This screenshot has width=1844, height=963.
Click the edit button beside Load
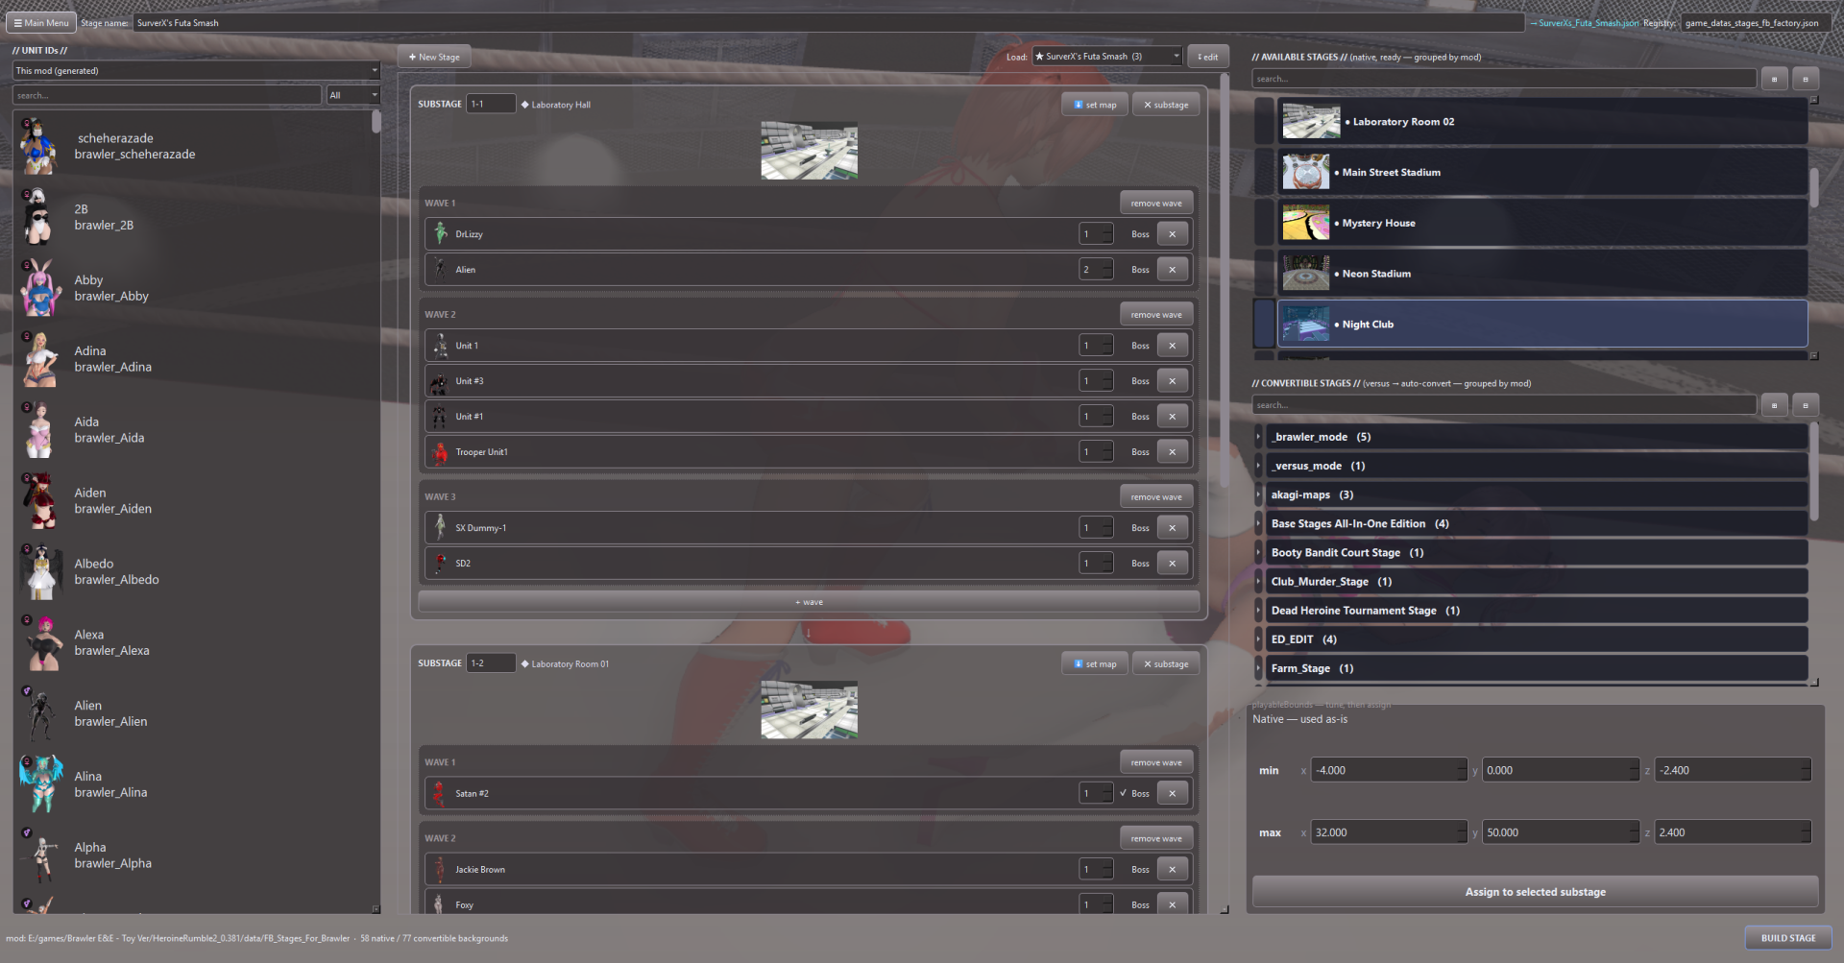(1208, 57)
